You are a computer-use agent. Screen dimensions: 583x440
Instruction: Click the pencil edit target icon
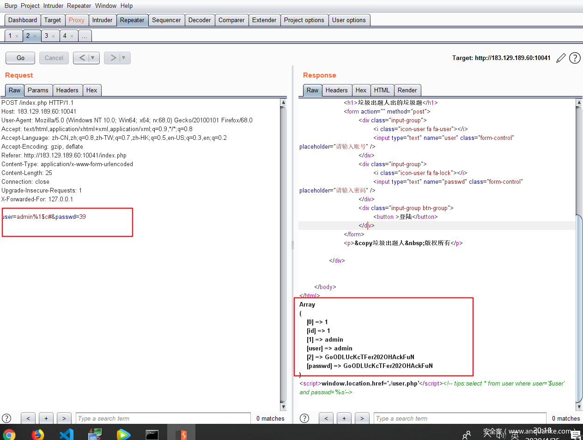tap(561, 58)
